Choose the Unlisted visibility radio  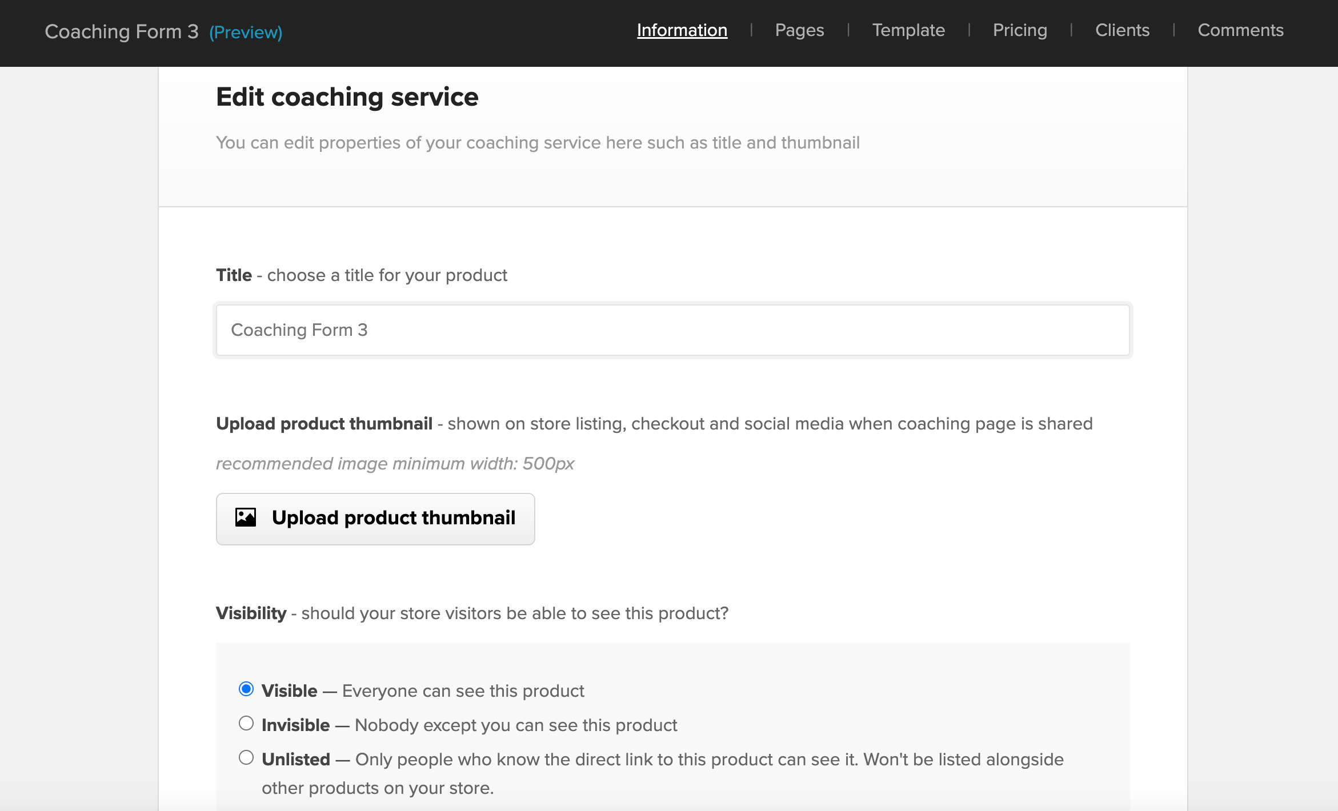click(x=246, y=758)
